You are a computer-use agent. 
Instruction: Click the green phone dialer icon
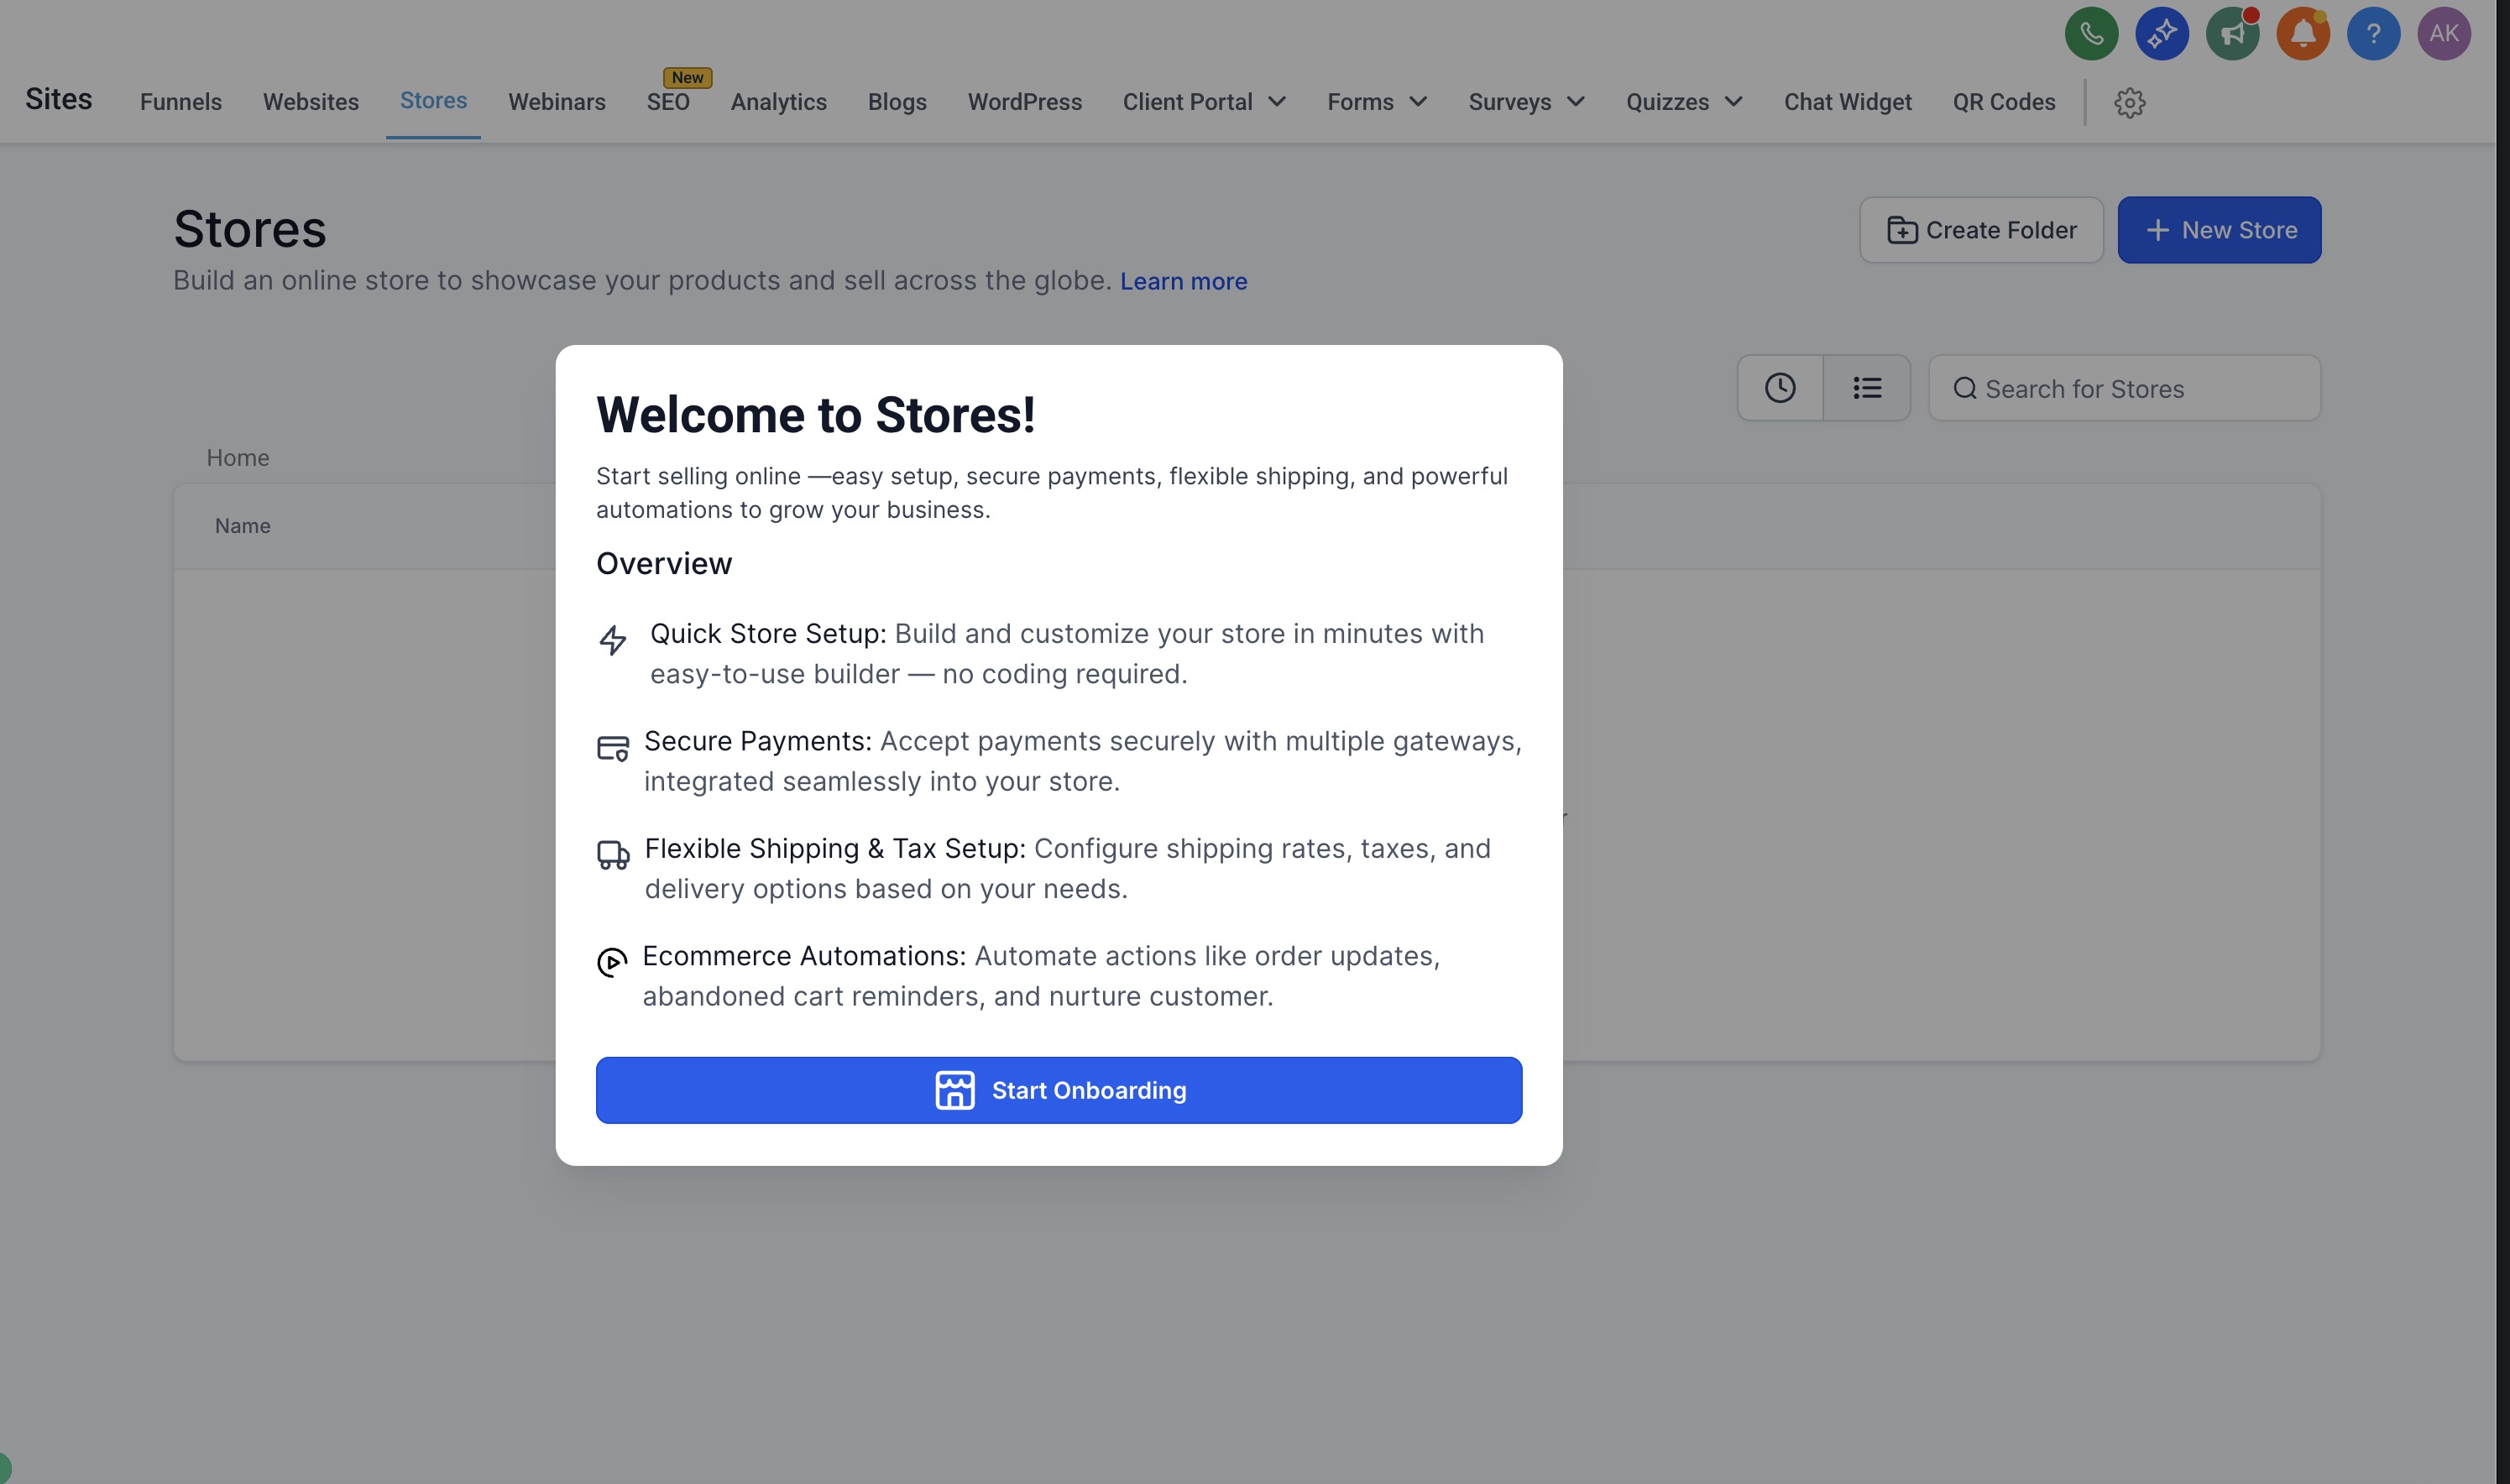pos(2091,34)
